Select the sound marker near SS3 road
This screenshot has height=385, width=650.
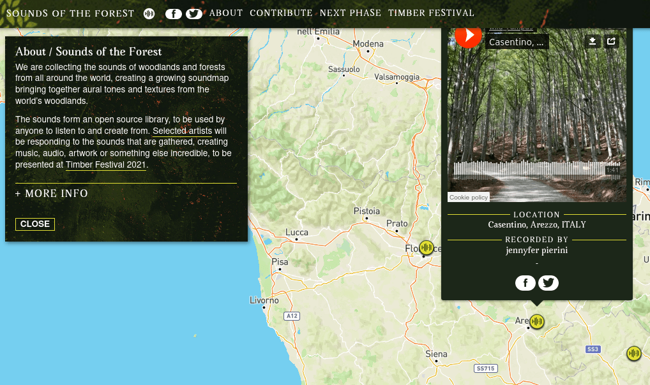(633, 353)
